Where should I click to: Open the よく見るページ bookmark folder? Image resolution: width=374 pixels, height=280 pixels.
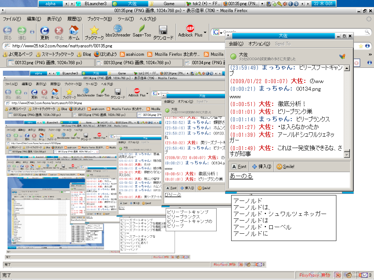18,54
